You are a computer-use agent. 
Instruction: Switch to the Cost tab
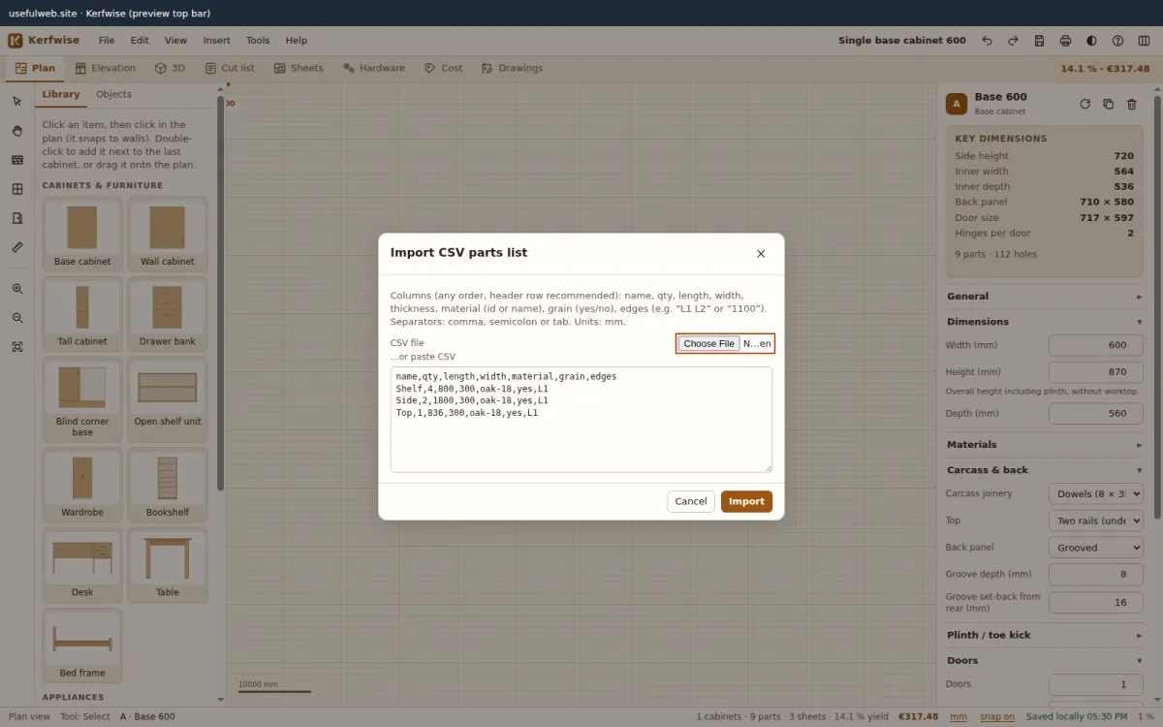[444, 68]
